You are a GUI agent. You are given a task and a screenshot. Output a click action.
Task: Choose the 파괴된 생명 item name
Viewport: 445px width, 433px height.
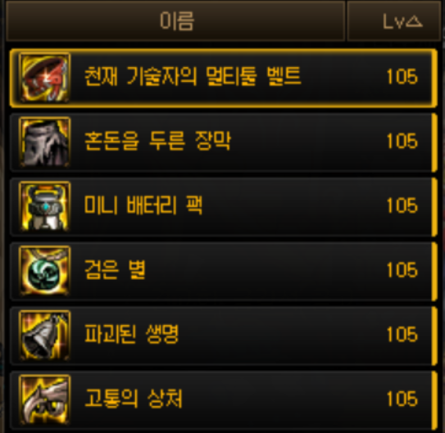coord(132,334)
